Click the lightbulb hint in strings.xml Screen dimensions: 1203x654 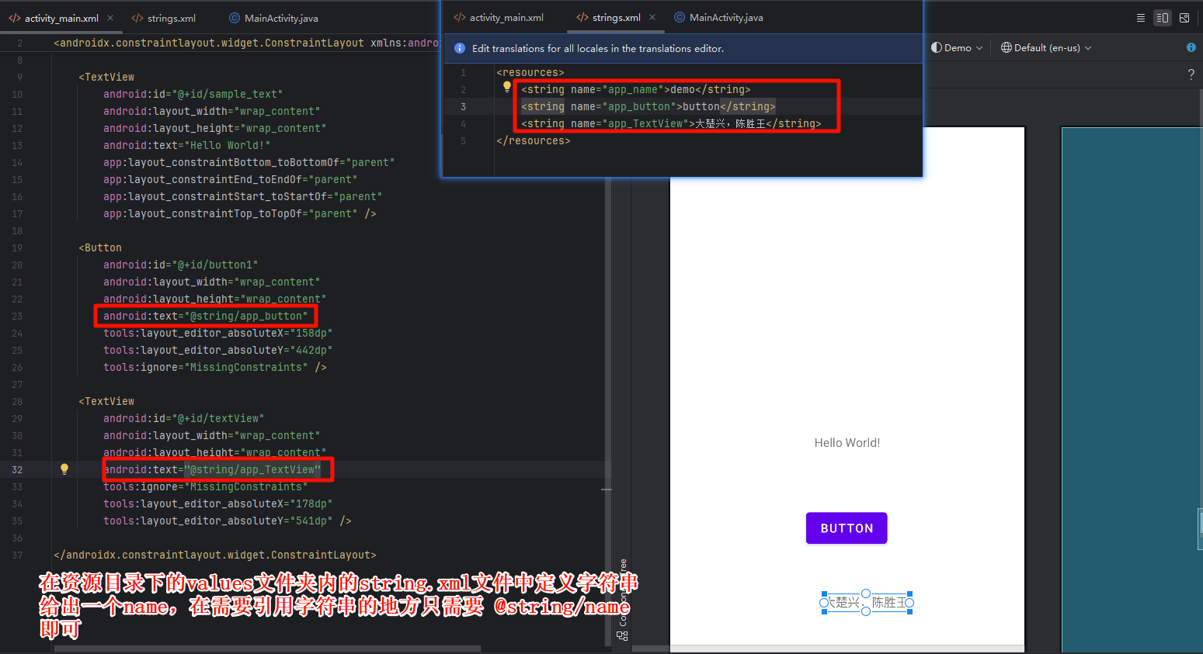coord(507,87)
